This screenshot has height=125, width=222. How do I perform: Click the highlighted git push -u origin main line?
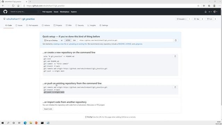[54, 92]
